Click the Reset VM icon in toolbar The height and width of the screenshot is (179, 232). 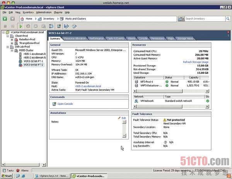click(x=28, y=26)
